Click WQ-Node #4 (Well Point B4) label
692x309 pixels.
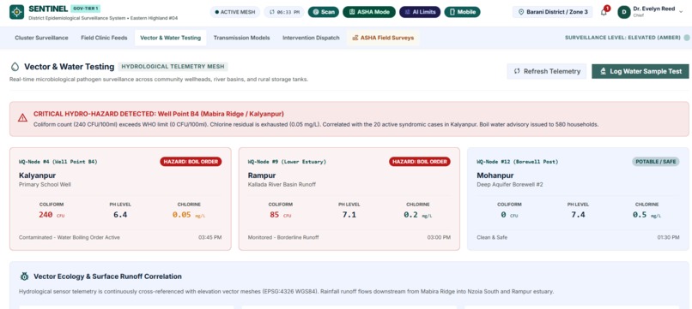coord(58,162)
